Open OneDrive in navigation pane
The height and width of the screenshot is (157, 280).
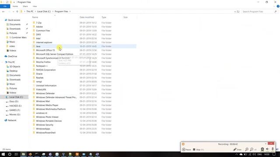pos(12,56)
